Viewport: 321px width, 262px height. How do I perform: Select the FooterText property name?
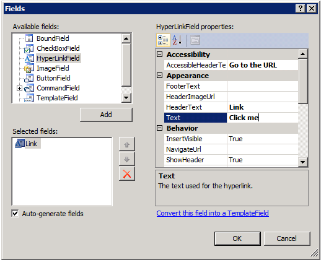pos(195,86)
